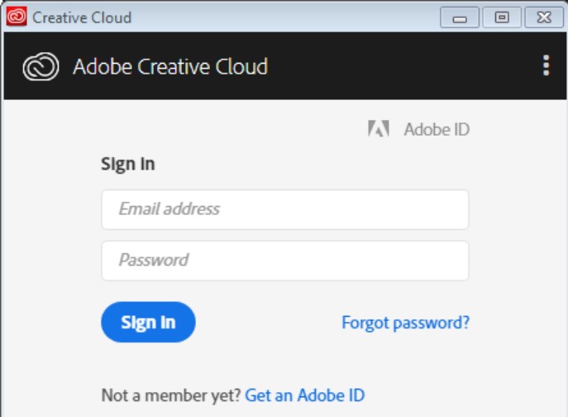The image size is (568, 417).
Task: Click empty space in the black header bar
Action: (x=397, y=67)
